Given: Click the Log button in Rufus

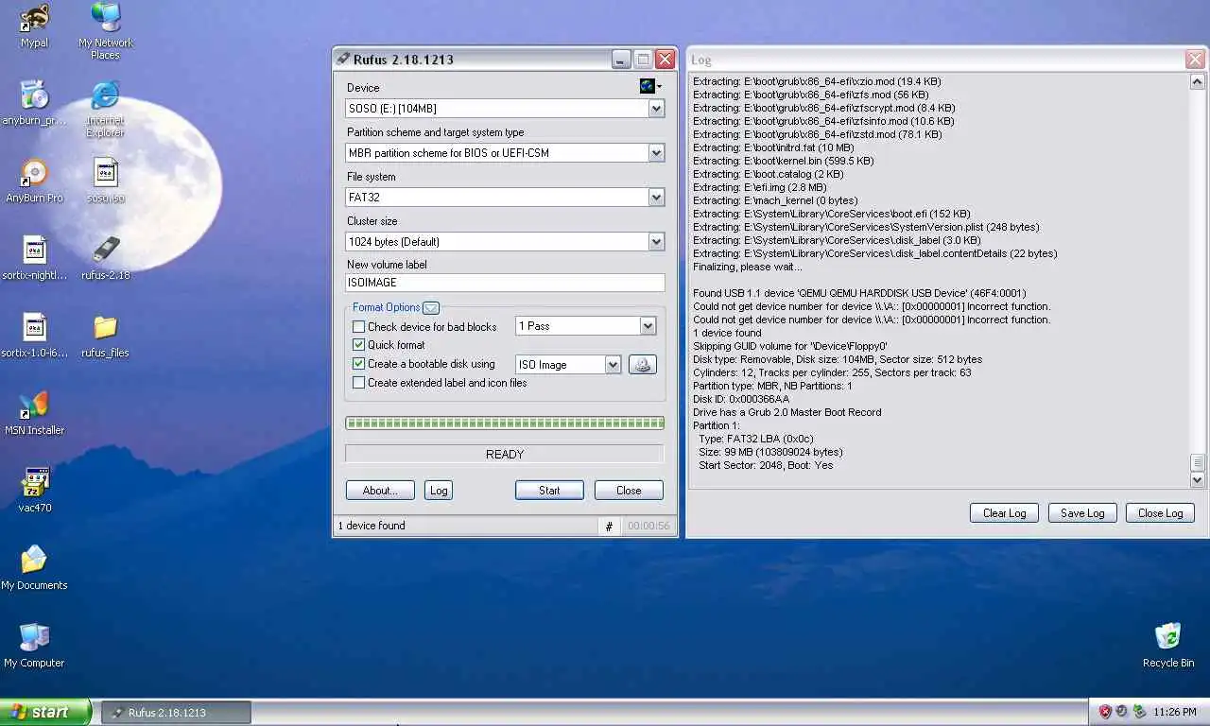Looking at the screenshot, I should [438, 491].
